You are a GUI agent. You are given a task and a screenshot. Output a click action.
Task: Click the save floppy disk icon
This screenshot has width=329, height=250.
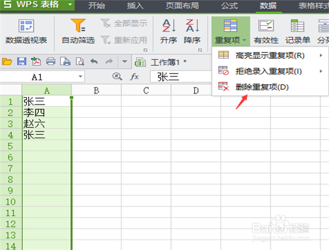22,61
